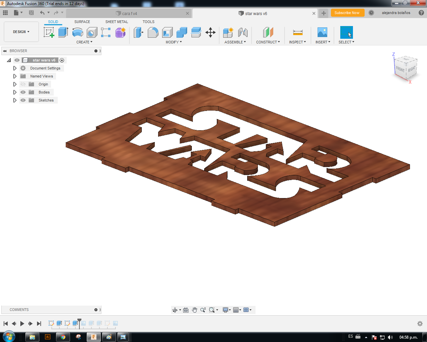Open Viewports layout dropdown
The height and width of the screenshot is (342, 427).
pos(248,310)
